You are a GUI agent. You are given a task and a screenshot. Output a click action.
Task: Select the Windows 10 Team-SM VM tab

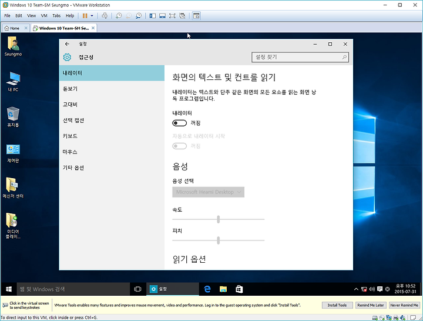point(64,28)
